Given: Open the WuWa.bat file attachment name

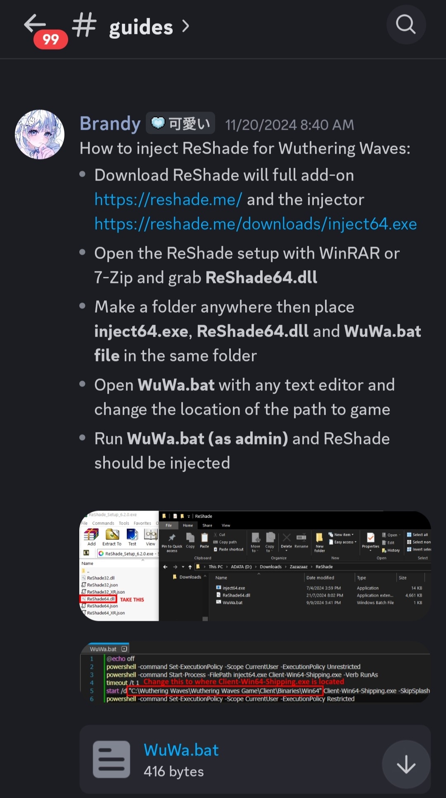Looking at the screenshot, I should [181, 750].
